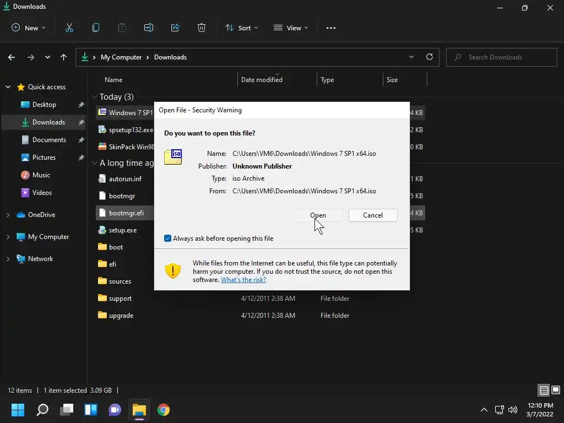Select the bootmgr.efi file
564x423 pixels.
[x=125, y=213]
